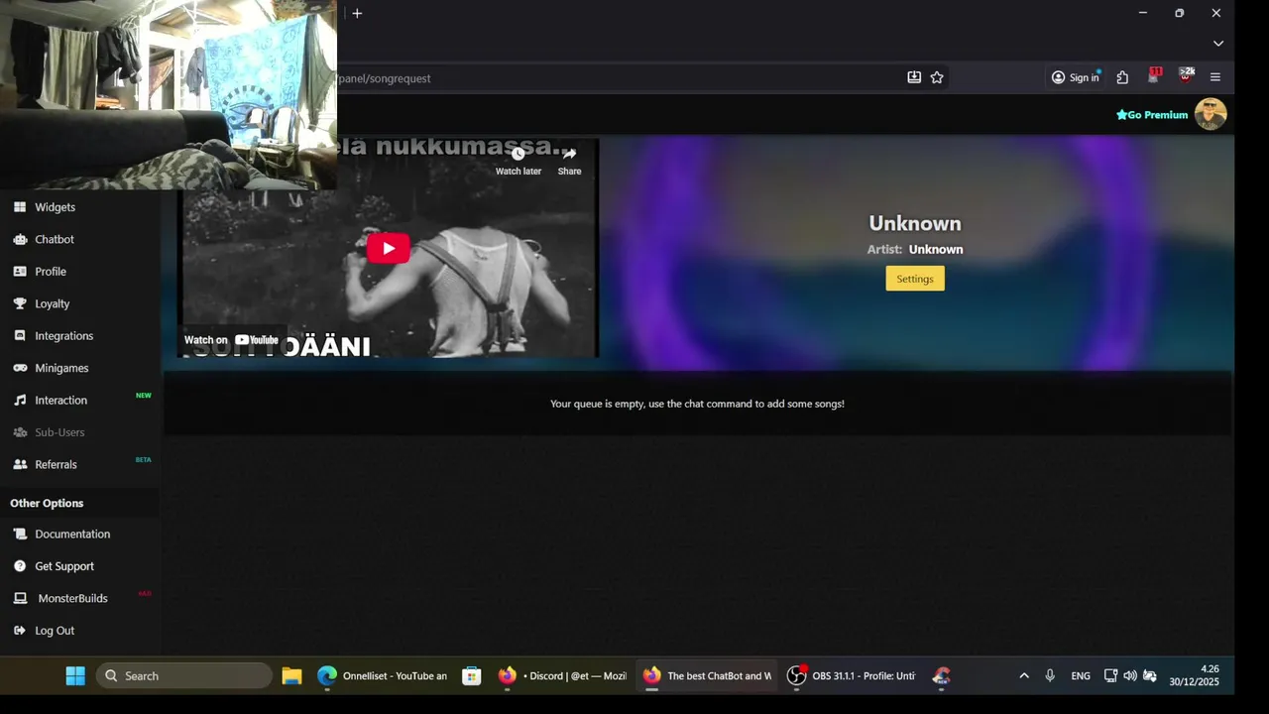This screenshot has width=1269, height=714.
Task: Click the yellow Settings button
Action: [915, 279]
